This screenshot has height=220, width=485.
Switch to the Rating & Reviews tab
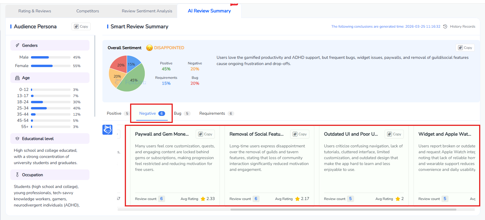[x=35, y=11]
